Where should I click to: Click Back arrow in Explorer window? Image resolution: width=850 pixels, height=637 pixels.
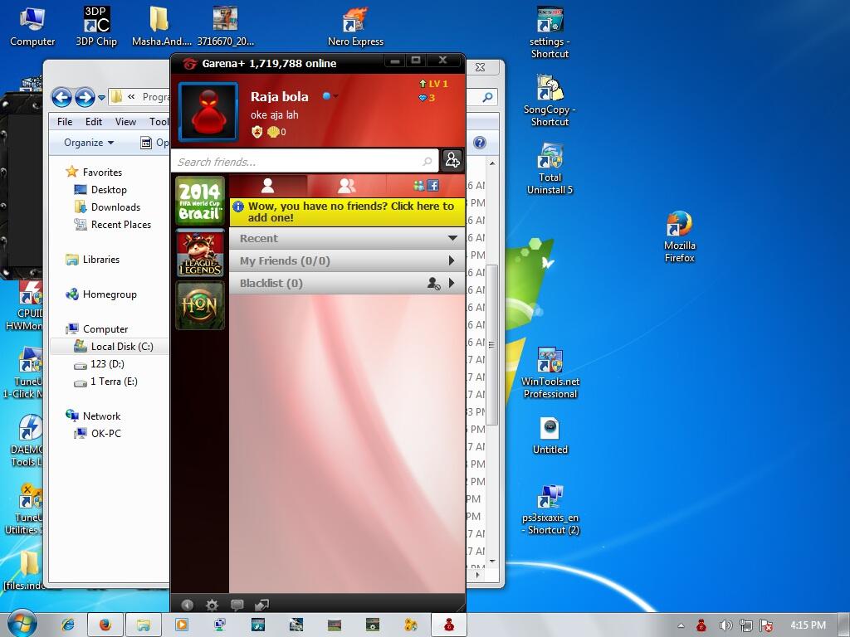click(x=61, y=98)
